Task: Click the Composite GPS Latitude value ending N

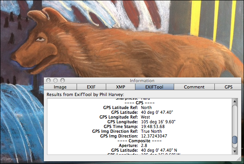Action: [x=159, y=150]
